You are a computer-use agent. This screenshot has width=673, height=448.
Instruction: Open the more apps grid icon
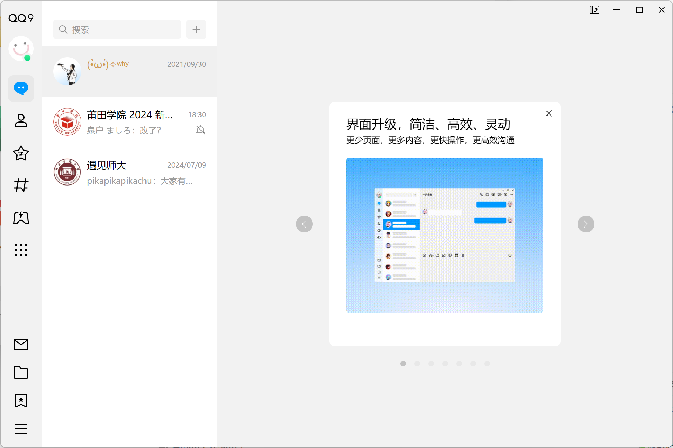(21, 250)
